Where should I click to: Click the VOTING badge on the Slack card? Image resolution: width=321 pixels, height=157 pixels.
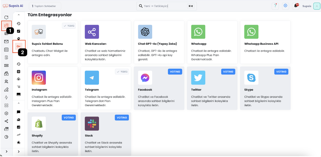click(x=122, y=118)
